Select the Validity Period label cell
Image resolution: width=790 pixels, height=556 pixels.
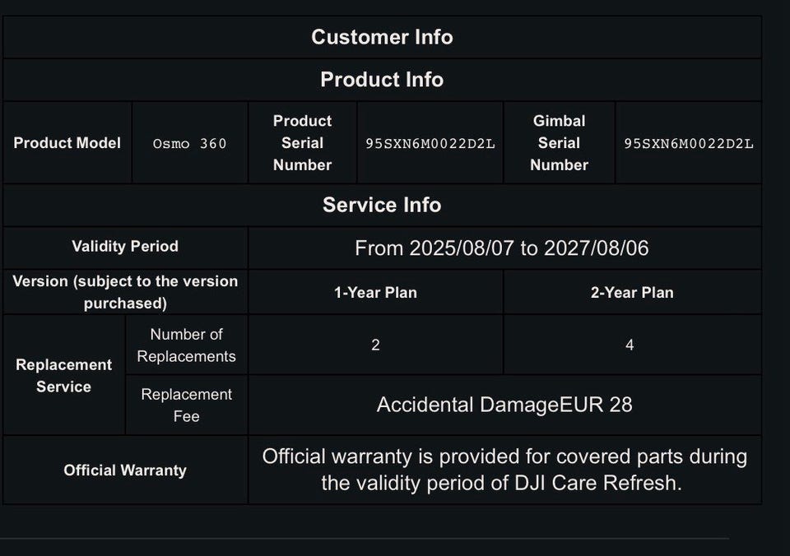point(125,247)
